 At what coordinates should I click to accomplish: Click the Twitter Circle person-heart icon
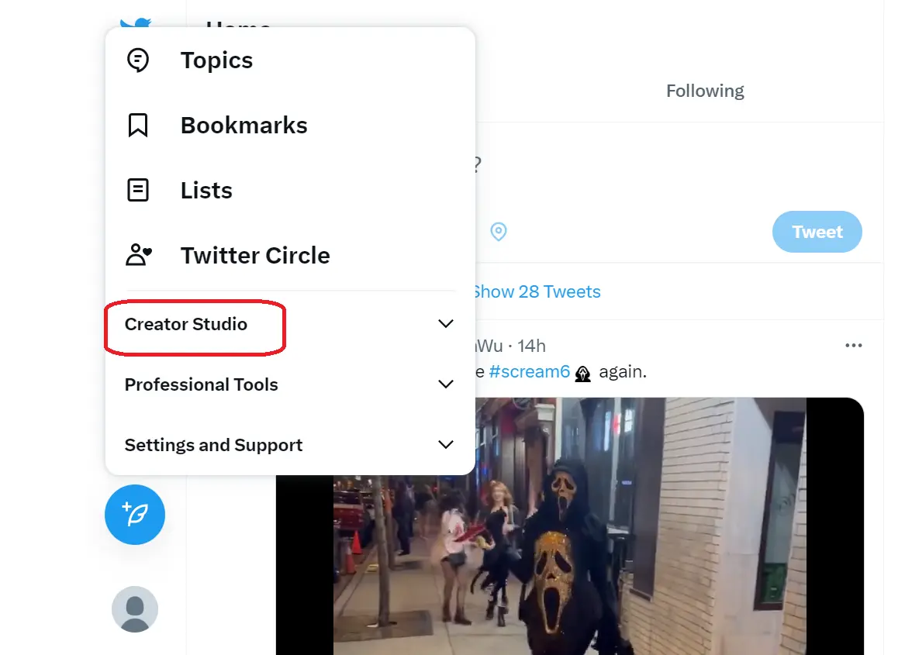pyautogui.click(x=138, y=255)
